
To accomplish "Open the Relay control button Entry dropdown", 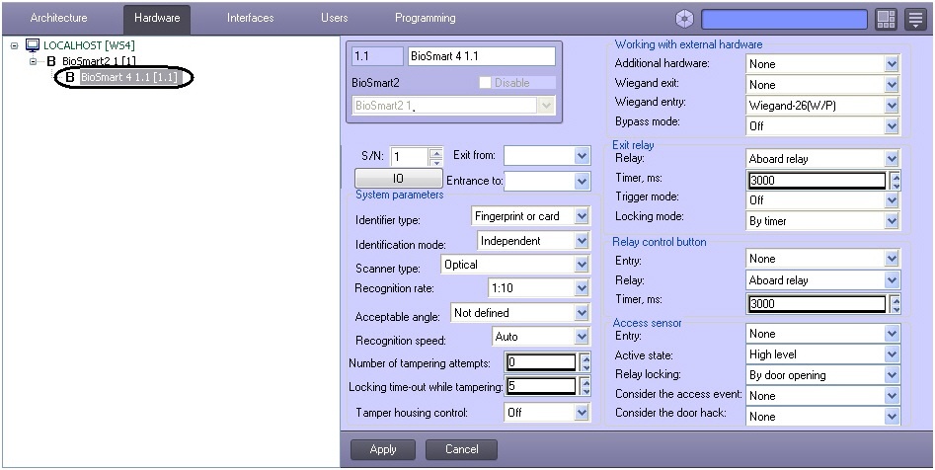I will pyautogui.click(x=822, y=259).
